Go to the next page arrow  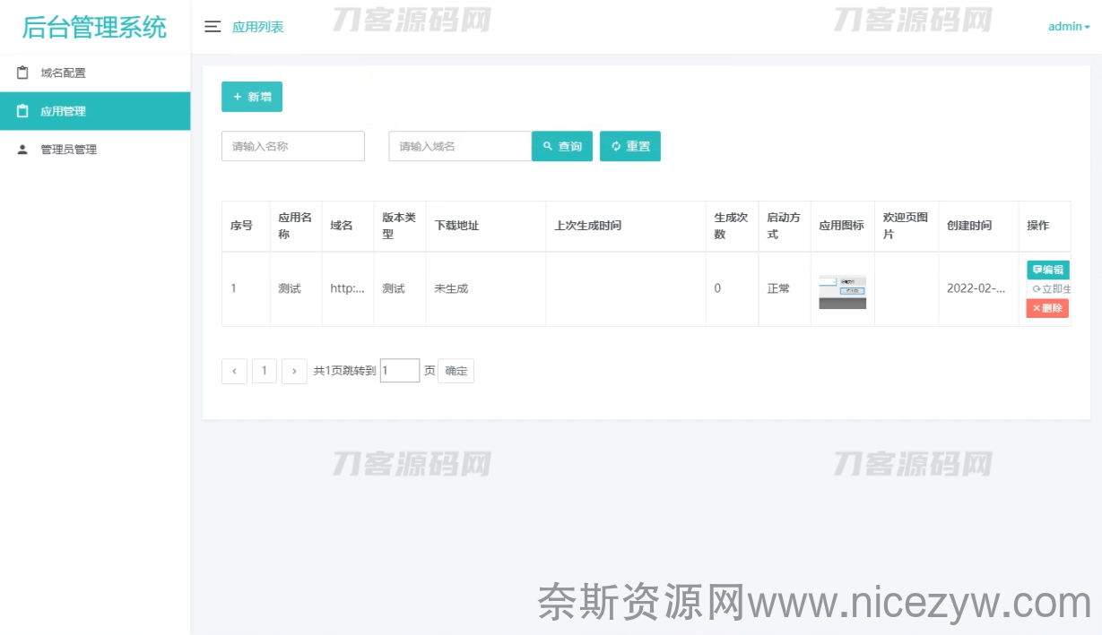[294, 371]
